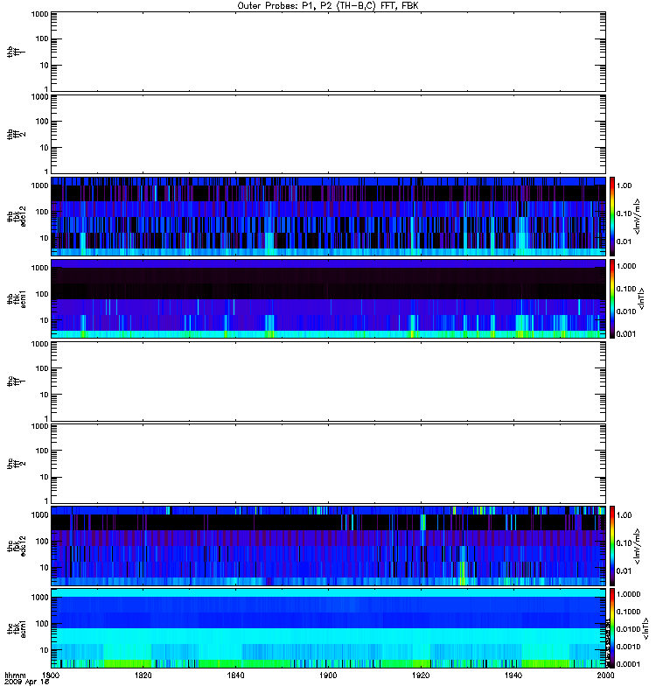Image resolution: width=656 pixels, height=700 pixels.
Task: Click the empty thc fff 2 panel
Action: click(x=328, y=464)
